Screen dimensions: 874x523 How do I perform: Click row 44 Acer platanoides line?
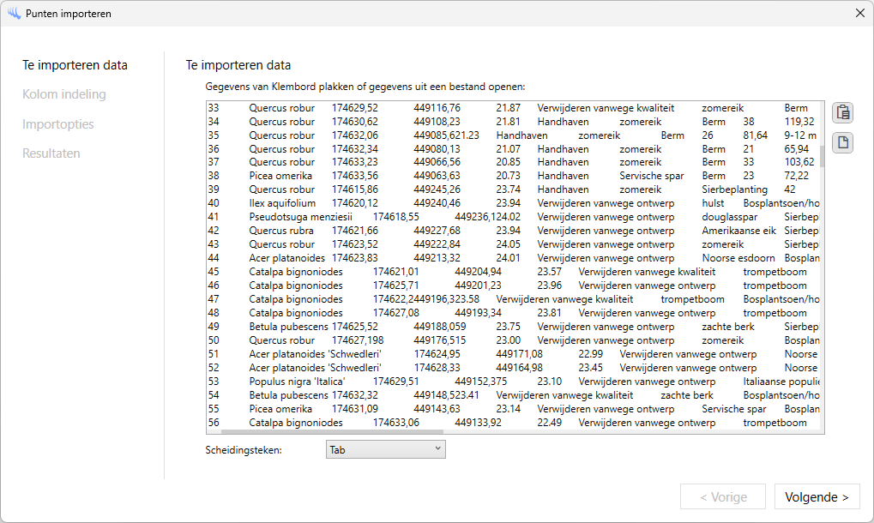286,258
